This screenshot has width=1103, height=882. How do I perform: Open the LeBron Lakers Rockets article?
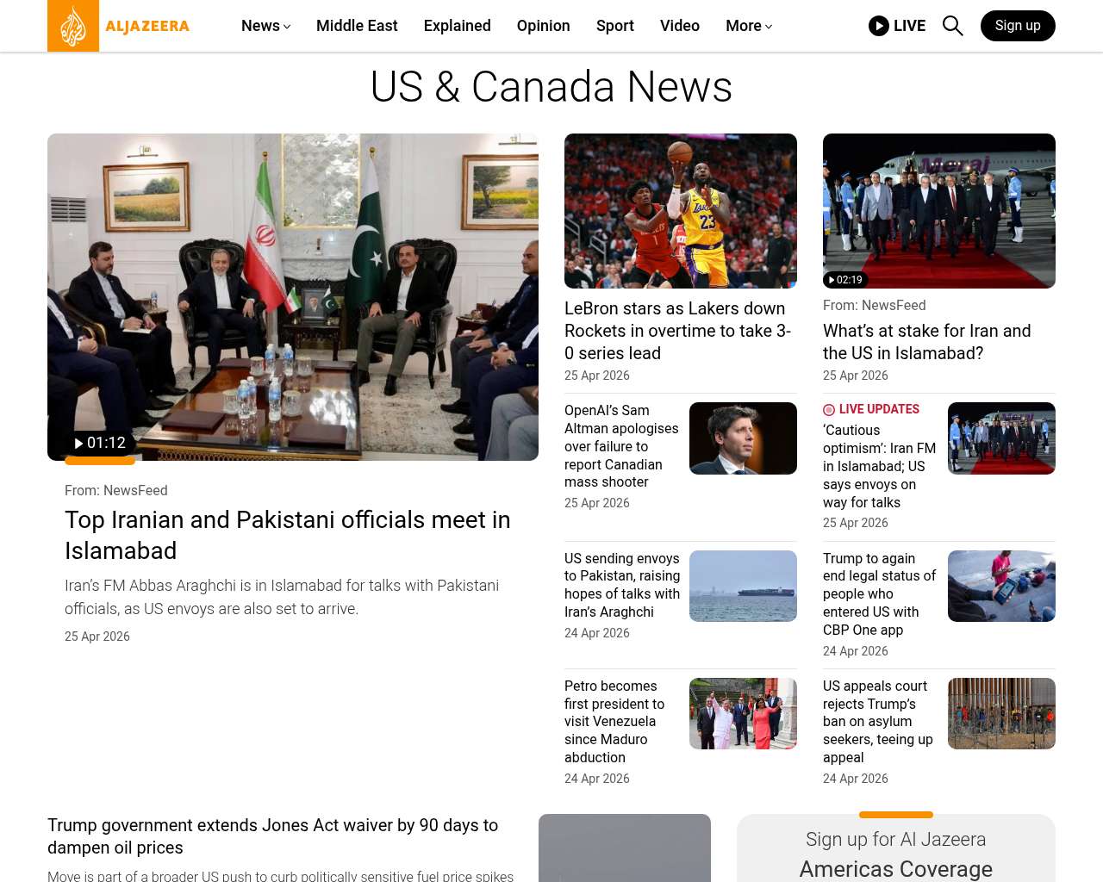(677, 331)
